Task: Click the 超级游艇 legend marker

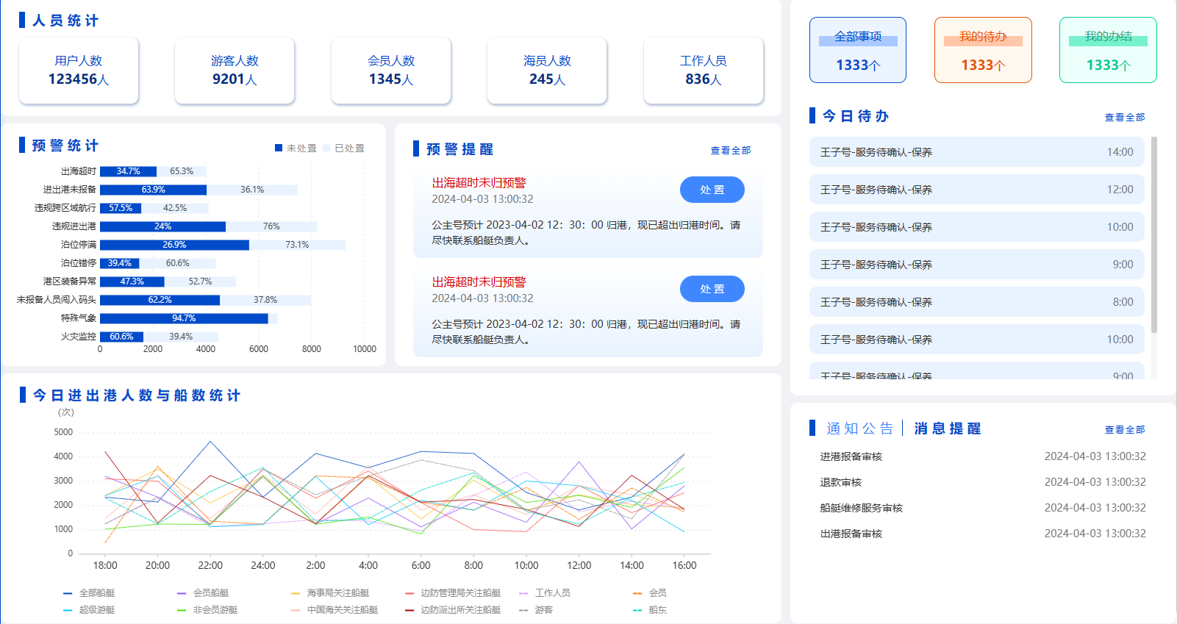Action: 68,610
